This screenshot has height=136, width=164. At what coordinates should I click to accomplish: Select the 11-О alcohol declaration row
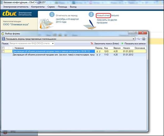pos(74,55)
